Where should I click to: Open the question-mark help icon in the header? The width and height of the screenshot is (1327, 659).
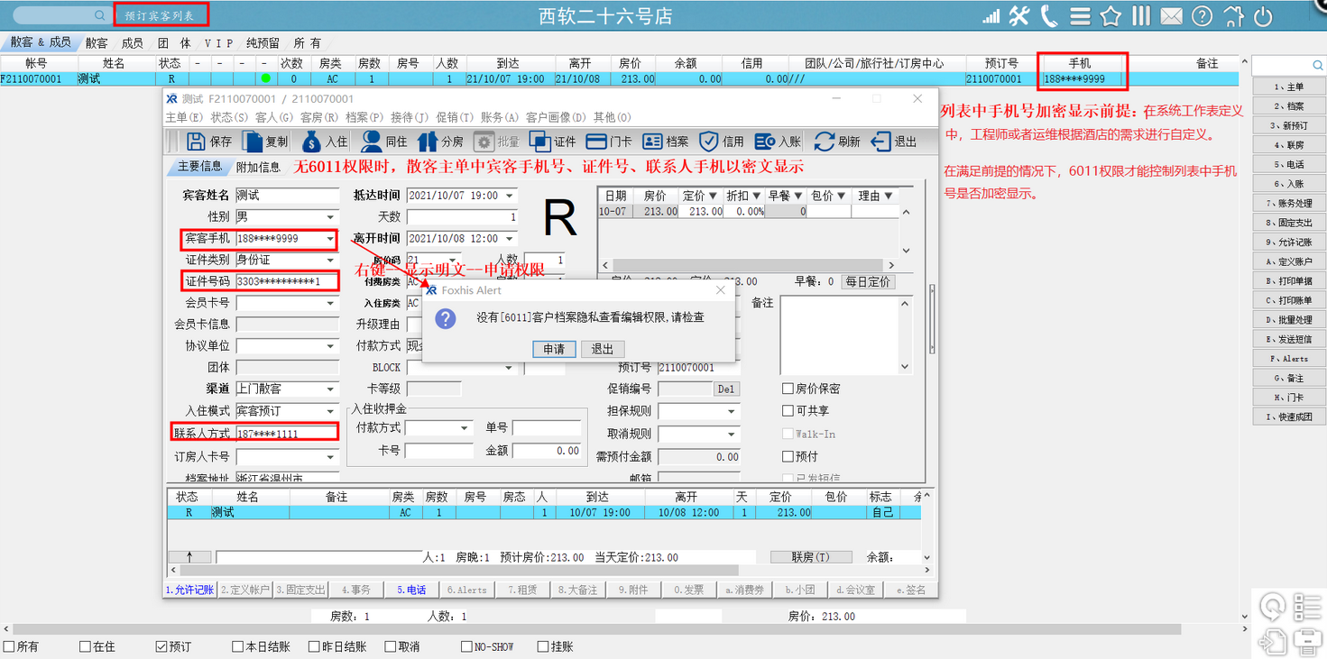click(1202, 16)
